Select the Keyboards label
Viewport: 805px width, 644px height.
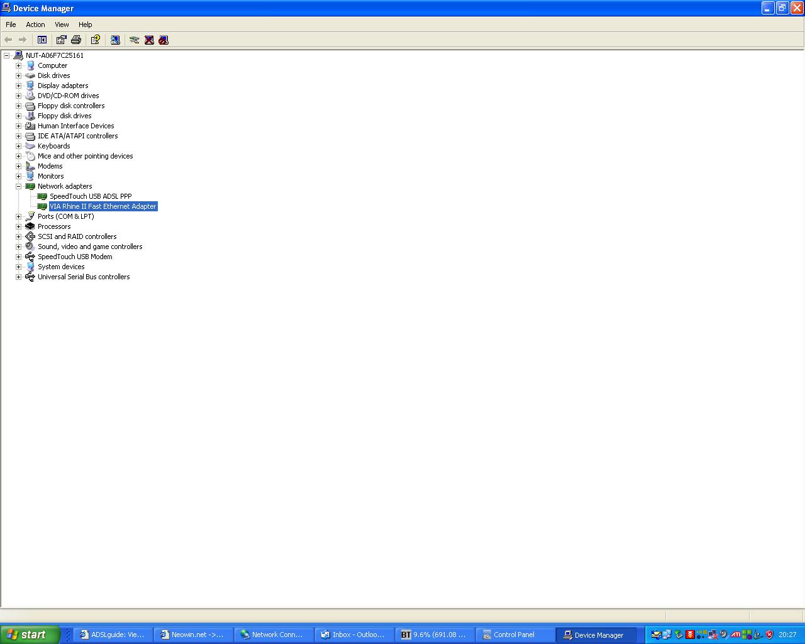tap(54, 146)
